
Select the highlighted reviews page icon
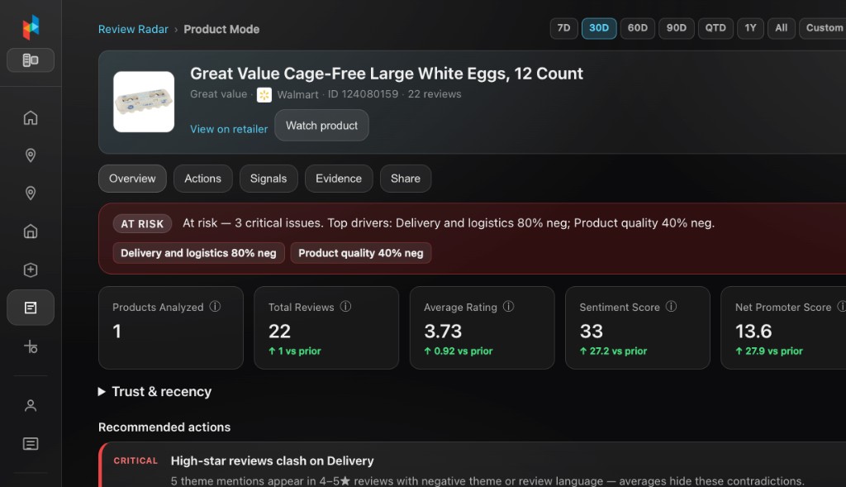pyautogui.click(x=31, y=308)
